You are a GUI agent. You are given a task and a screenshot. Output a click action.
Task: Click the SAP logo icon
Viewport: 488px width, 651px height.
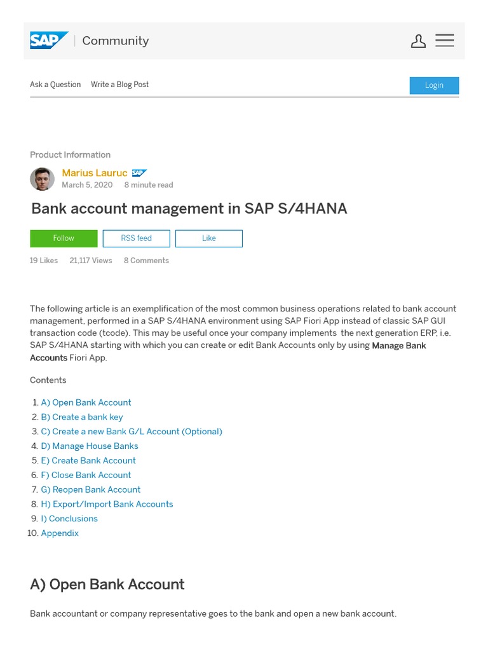pyautogui.click(x=48, y=41)
